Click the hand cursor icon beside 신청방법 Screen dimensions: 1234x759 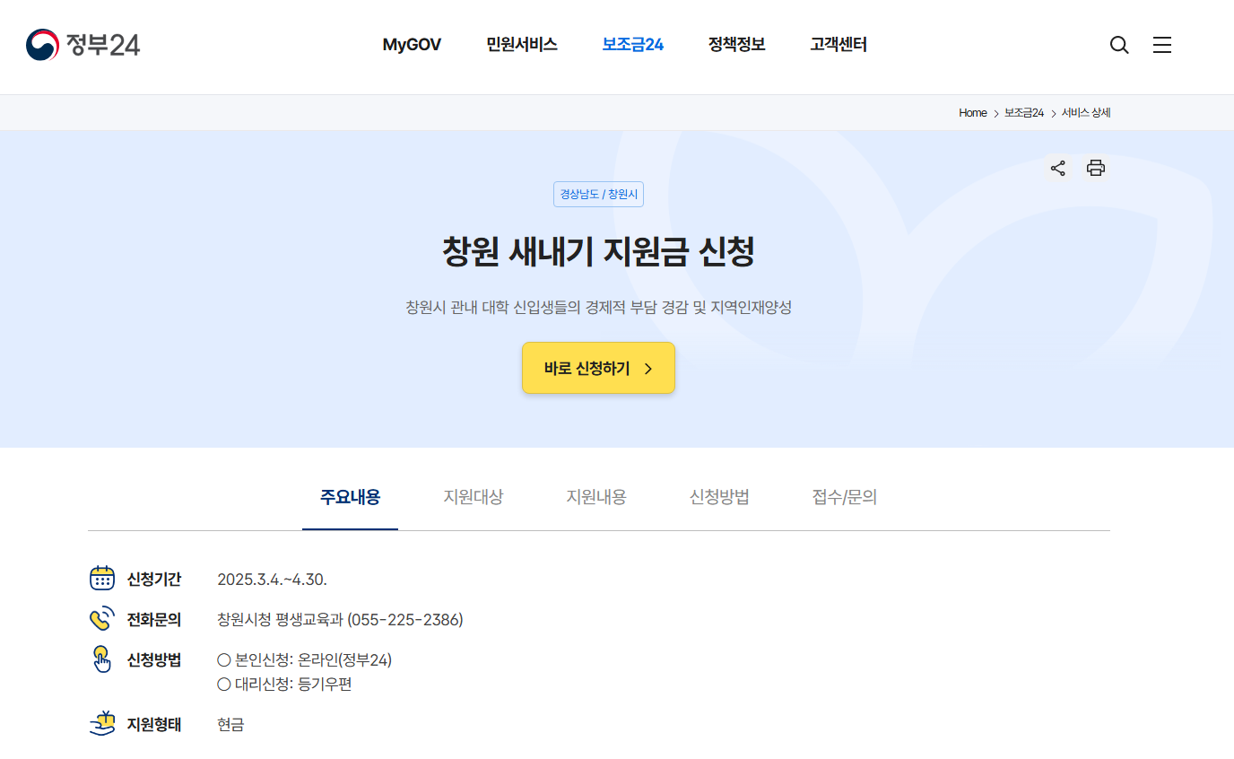101,659
